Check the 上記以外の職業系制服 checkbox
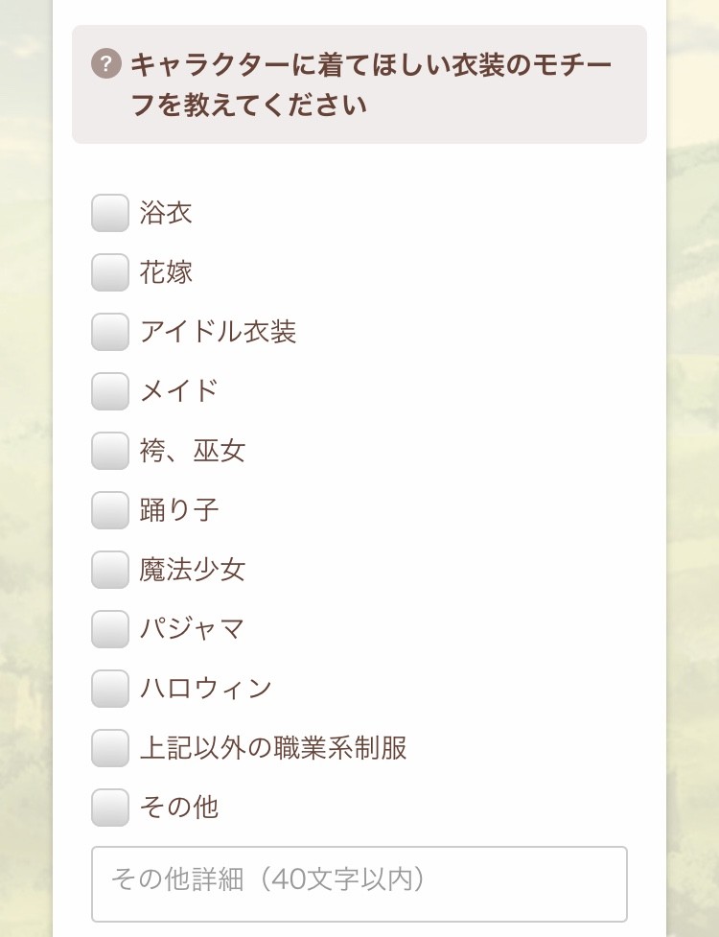 coord(108,748)
